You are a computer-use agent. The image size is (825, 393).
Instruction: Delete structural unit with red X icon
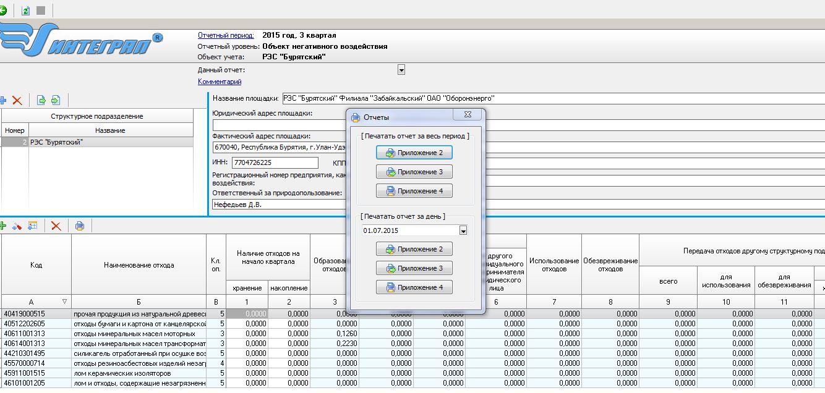[x=17, y=100]
